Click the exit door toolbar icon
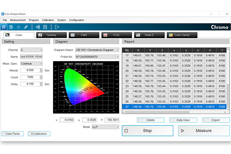The image size is (231, 154). click(57, 27)
